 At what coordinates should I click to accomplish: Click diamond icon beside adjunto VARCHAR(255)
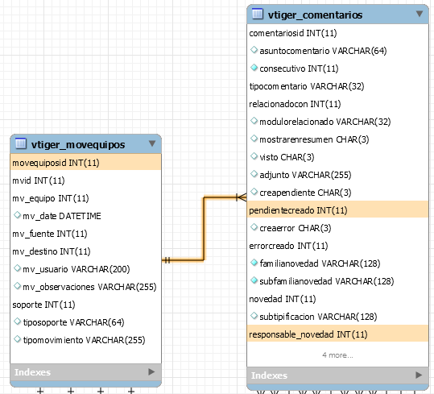pyautogui.click(x=254, y=173)
